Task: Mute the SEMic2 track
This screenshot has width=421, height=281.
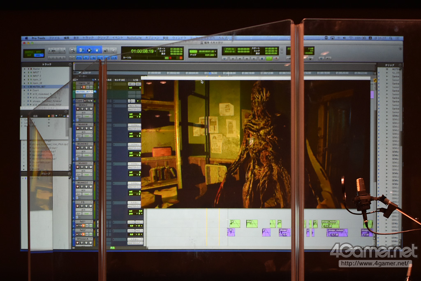Action: click(x=91, y=109)
